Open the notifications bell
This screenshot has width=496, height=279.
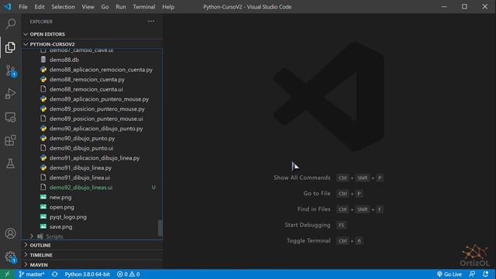pyautogui.click(x=486, y=274)
